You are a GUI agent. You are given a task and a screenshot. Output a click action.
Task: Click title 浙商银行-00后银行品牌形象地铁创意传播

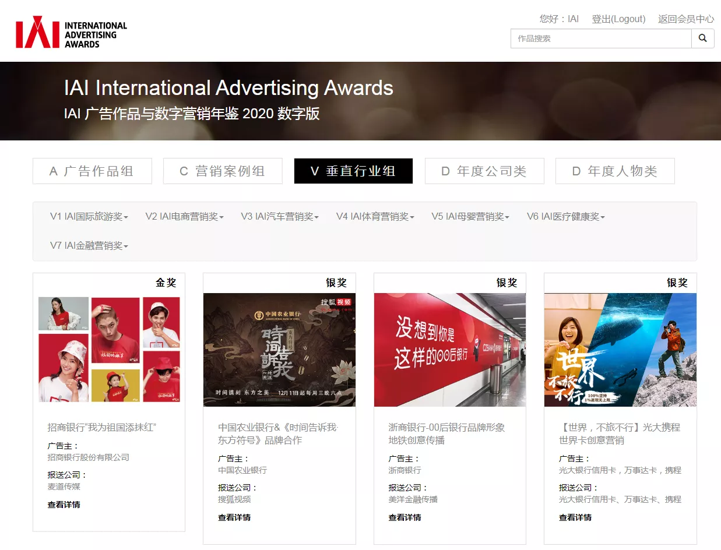pyautogui.click(x=447, y=434)
